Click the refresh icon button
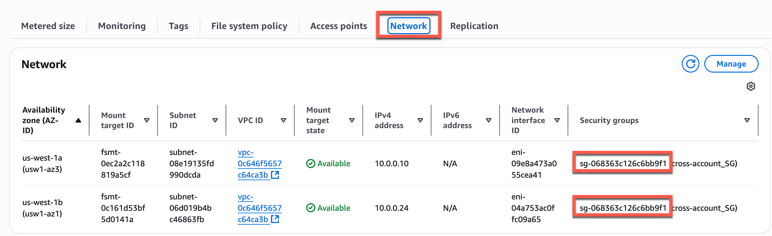 pos(690,64)
